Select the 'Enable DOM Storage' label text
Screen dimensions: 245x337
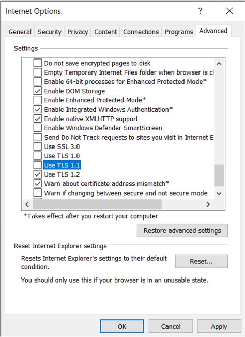point(74,91)
